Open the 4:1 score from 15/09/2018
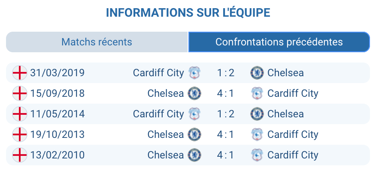The width and height of the screenshot is (376, 173). (226, 93)
